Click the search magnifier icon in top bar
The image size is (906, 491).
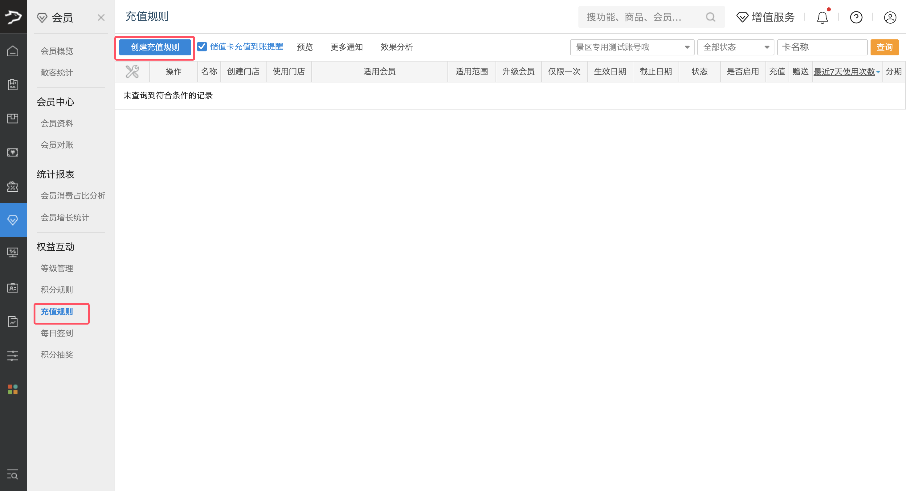pyautogui.click(x=710, y=17)
